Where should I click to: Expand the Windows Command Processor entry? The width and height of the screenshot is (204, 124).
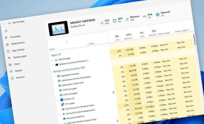(x=53, y=65)
